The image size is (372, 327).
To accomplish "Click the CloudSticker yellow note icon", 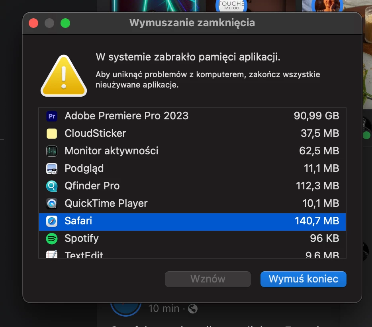I will (52, 134).
